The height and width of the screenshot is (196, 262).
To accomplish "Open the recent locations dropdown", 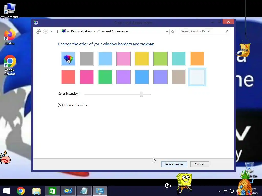I will coord(52,31).
